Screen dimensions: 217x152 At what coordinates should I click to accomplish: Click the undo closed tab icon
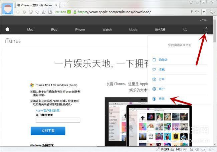pyautogui.click(x=37, y=12)
